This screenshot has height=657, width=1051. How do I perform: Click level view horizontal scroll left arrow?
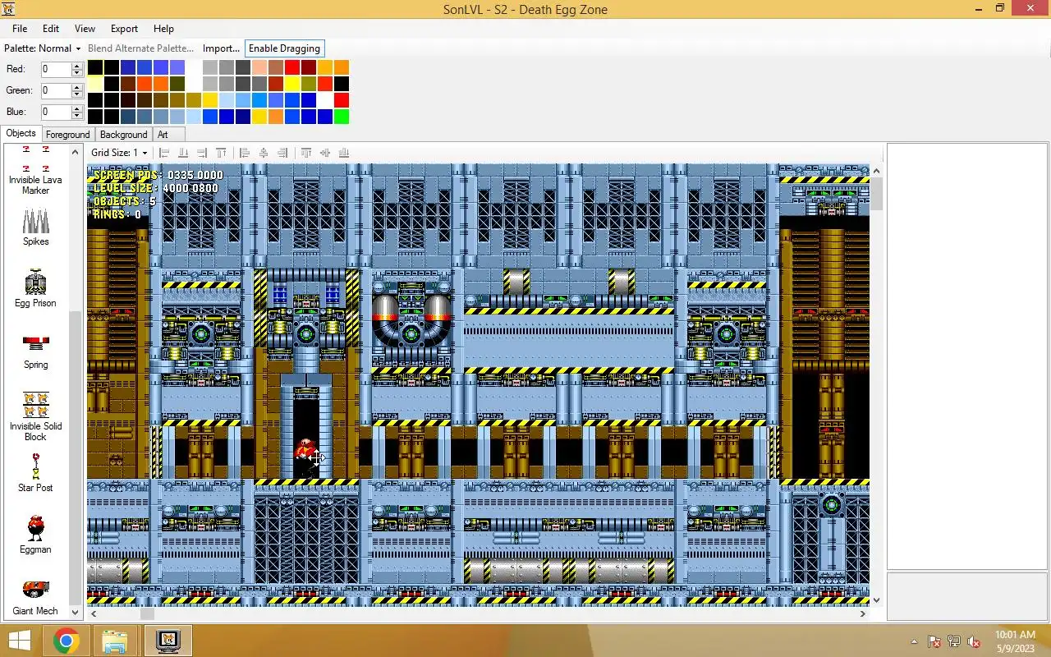(x=94, y=613)
